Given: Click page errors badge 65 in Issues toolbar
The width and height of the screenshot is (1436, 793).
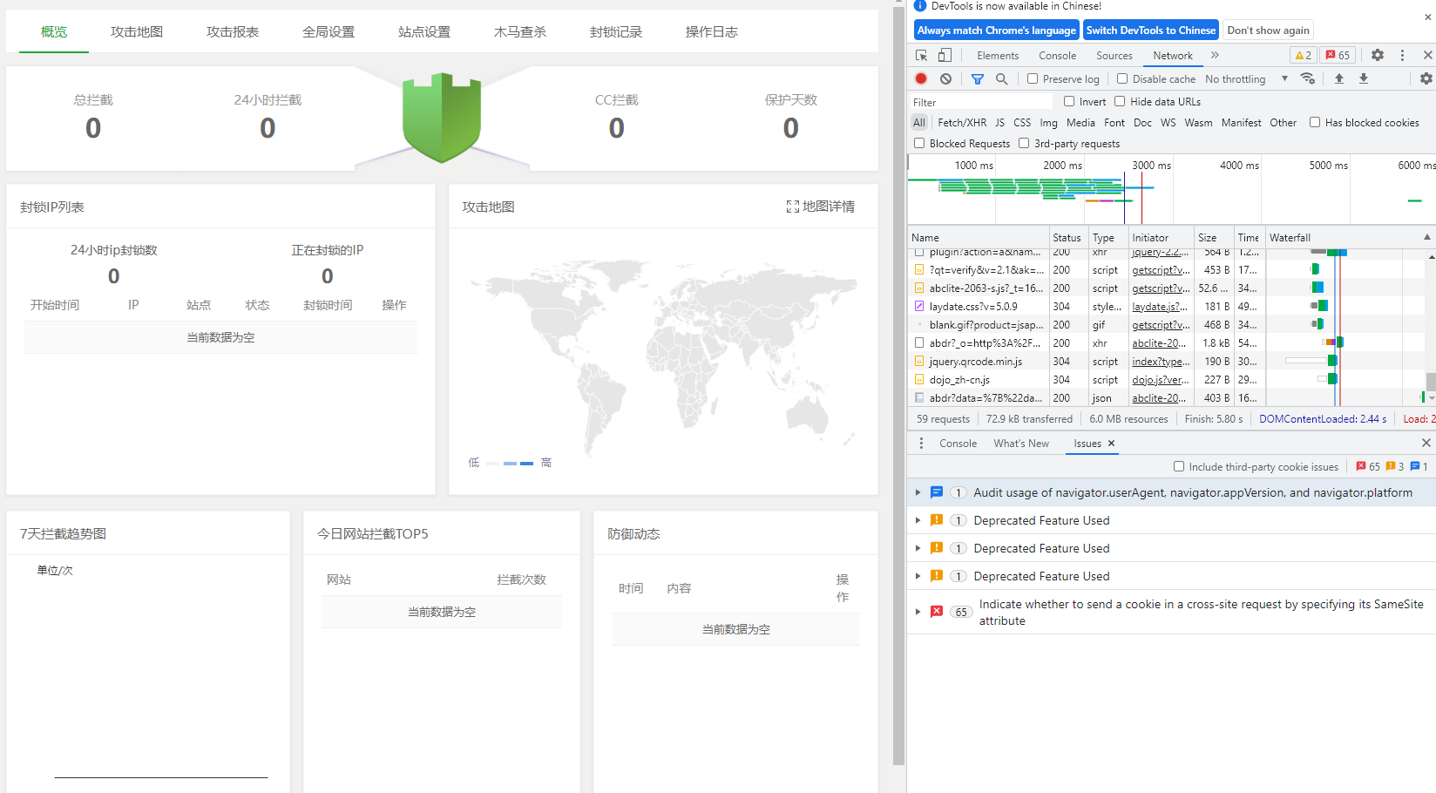Looking at the screenshot, I should click(x=1368, y=466).
